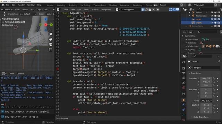The image size is (222, 124).
Task: Open the rotation Mode XYZ Euler dropdown
Action: pos(206,101)
